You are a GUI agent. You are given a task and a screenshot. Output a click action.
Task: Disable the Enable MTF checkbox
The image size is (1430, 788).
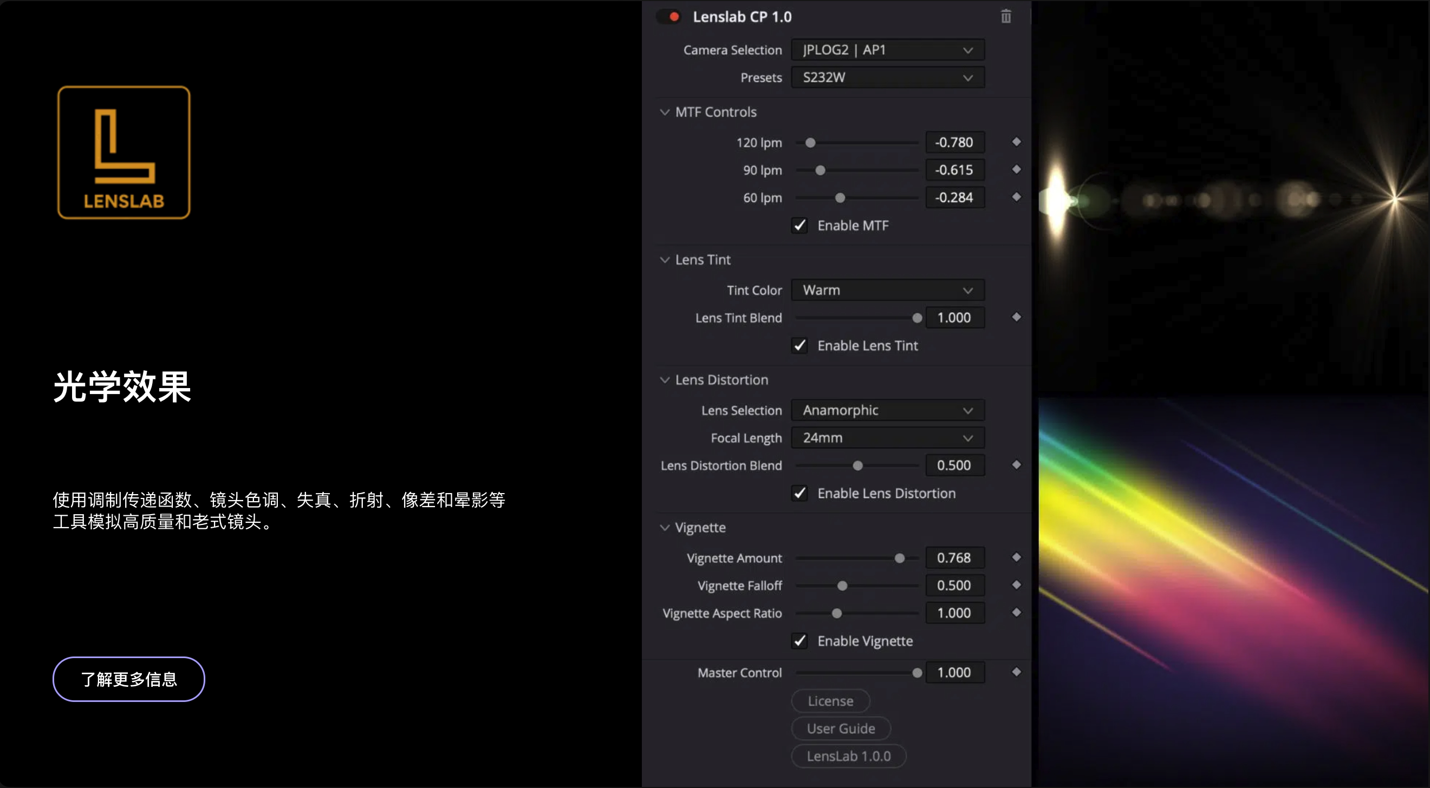click(x=799, y=226)
